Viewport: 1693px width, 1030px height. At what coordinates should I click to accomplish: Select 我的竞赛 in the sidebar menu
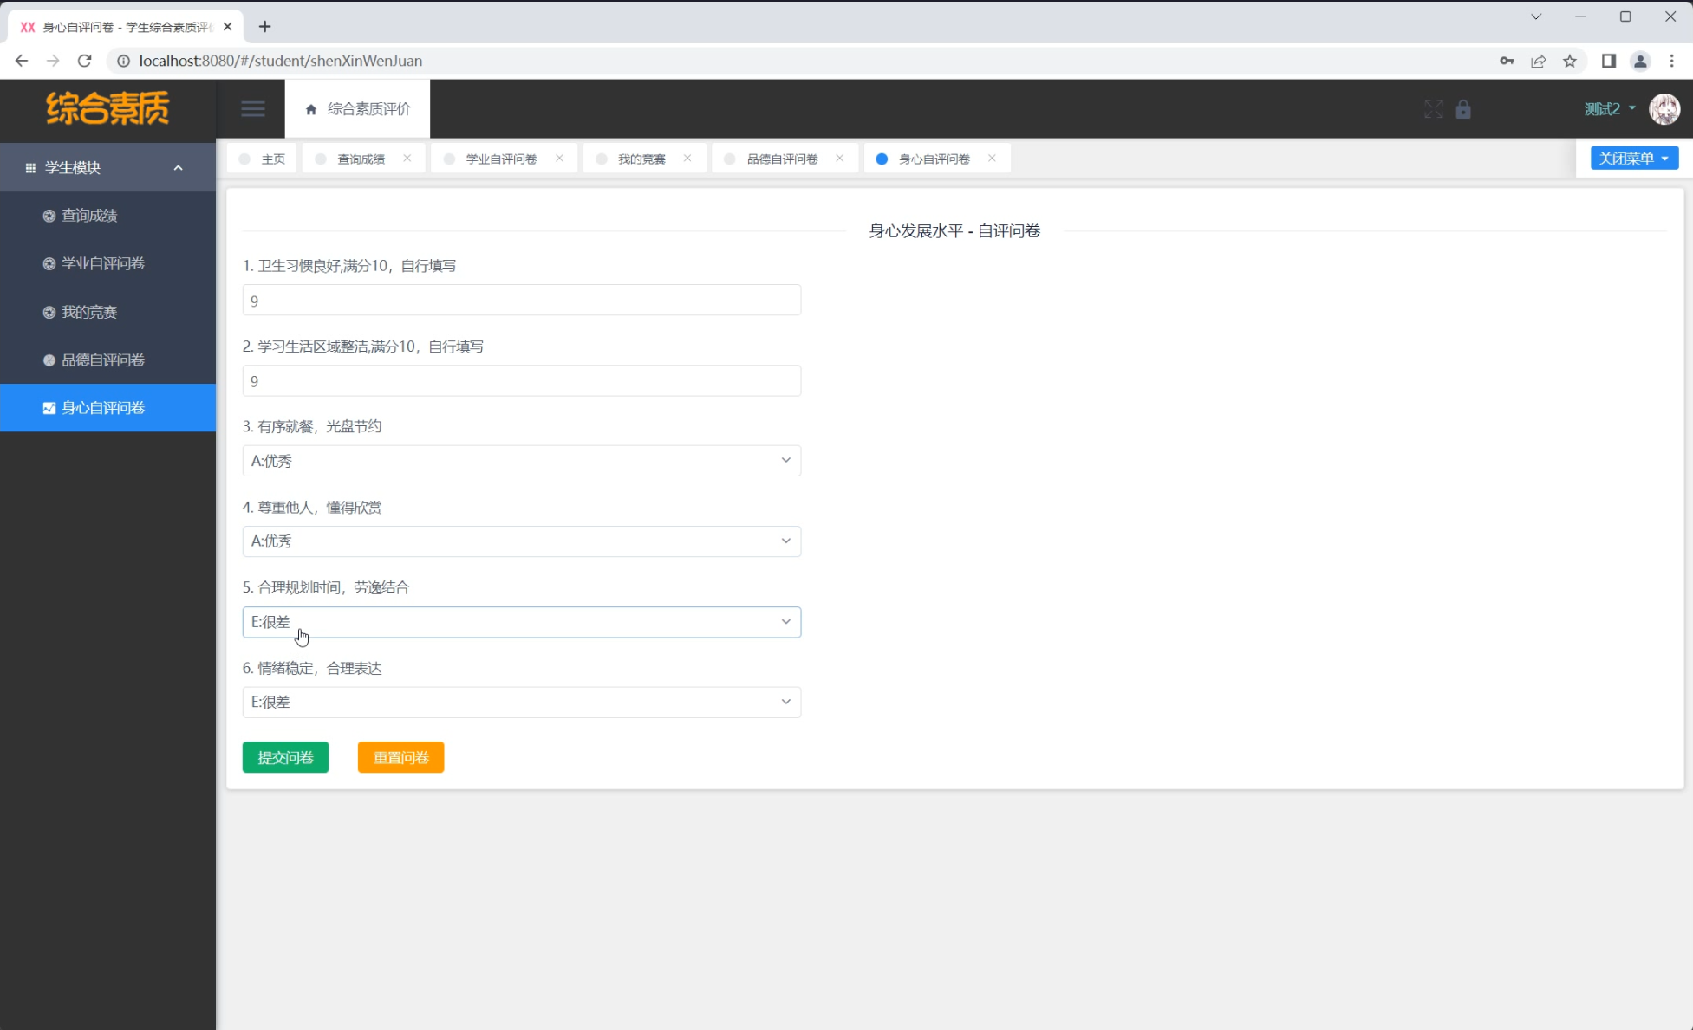[x=88, y=312]
